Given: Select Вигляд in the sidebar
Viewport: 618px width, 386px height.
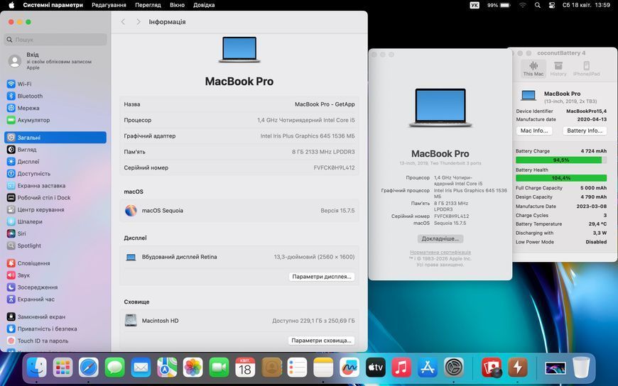Looking at the screenshot, I should 21,150.
